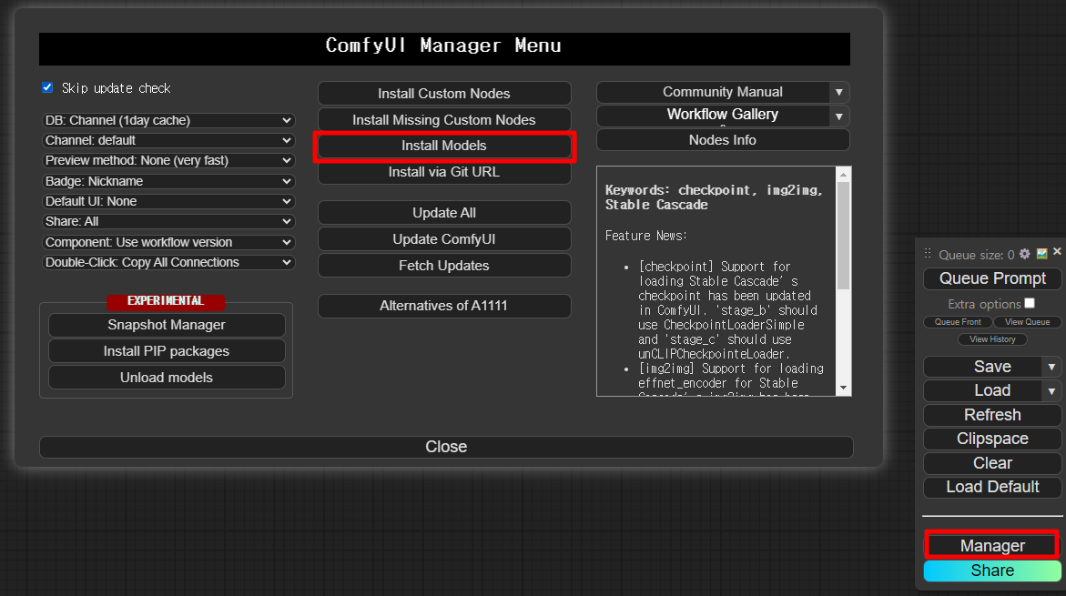Click the Queue Front button
This screenshot has height=596, width=1066.
pos(958,322)
